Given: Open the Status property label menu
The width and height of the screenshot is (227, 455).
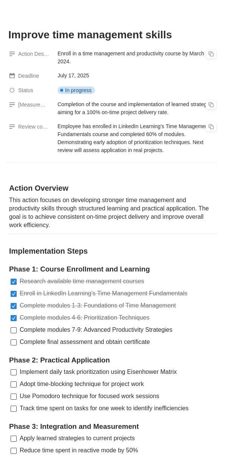Looking at the screenshot, I should [x=26, y=90].
